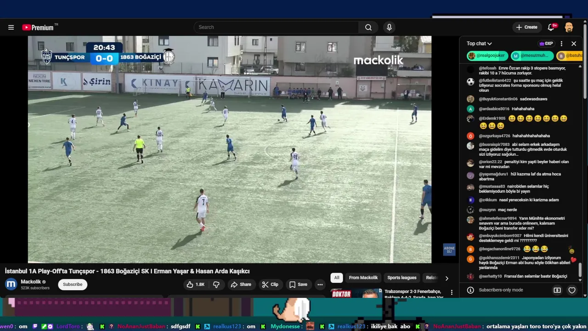Screen dimensions: 588x331
Task: Open @realgoojuker pinned chat chip
Action: 487,56
